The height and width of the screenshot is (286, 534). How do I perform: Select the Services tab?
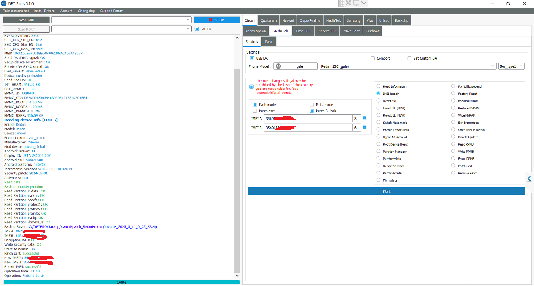pyautogui.click(x=252, y=42)
